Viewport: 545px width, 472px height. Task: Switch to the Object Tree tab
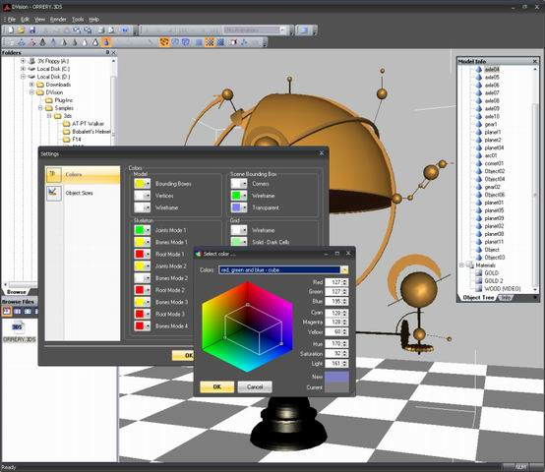click(478, 298)
